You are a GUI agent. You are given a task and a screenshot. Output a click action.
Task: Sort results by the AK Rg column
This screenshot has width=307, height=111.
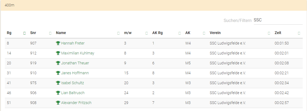[x=180, y=33]
